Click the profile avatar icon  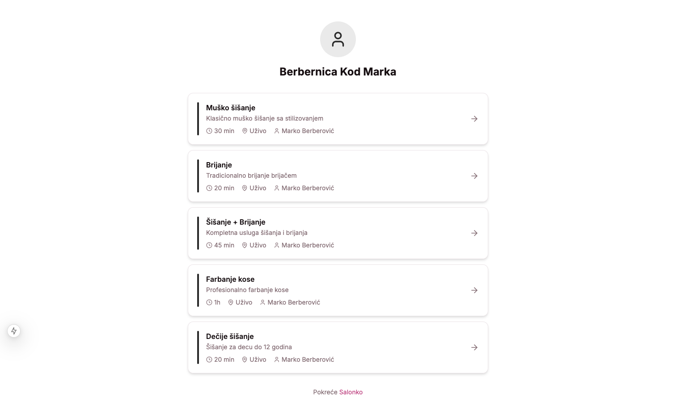coord(338,39)
